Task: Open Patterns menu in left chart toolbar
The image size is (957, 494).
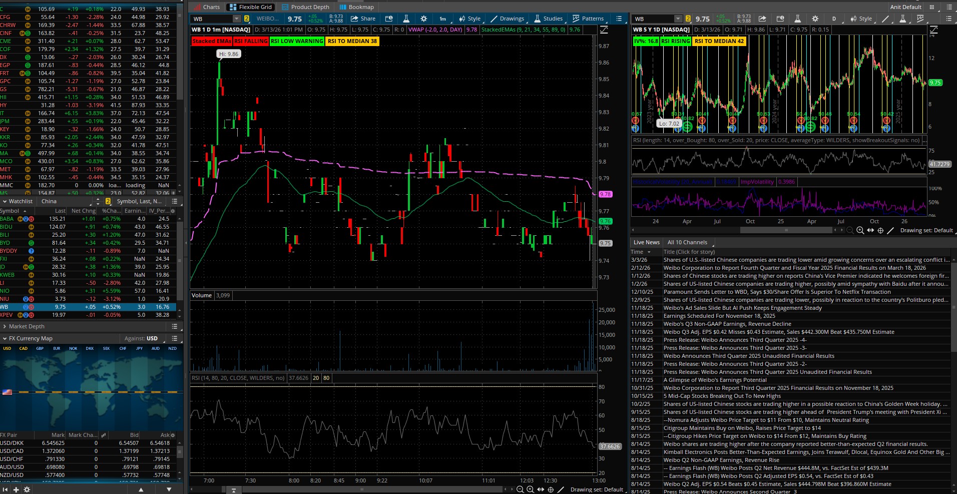Action: point(588,19)
